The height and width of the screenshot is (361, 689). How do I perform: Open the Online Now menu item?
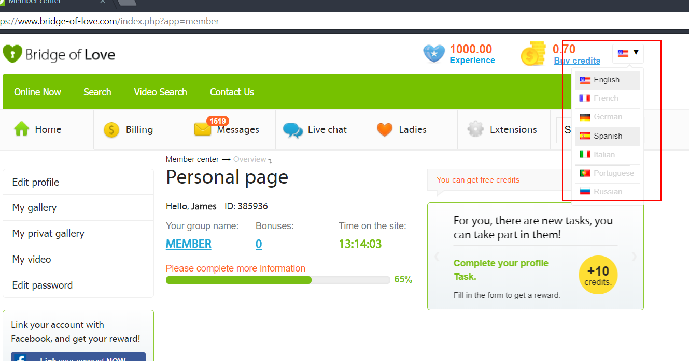(x=37, y=92)
